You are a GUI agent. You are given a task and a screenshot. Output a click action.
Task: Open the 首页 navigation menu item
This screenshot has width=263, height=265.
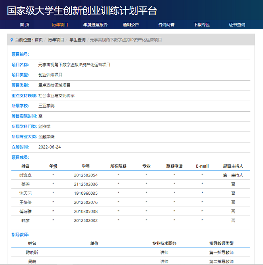tap(24, 25)
